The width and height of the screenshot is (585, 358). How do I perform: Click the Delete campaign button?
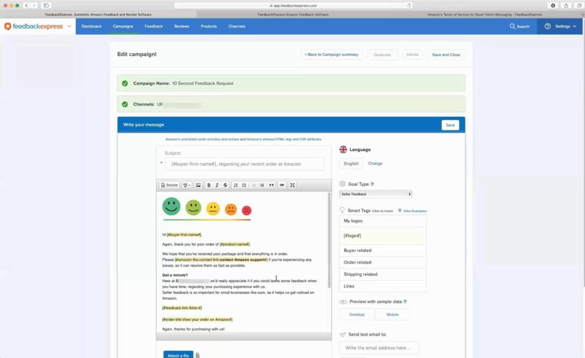click(412, 55)
